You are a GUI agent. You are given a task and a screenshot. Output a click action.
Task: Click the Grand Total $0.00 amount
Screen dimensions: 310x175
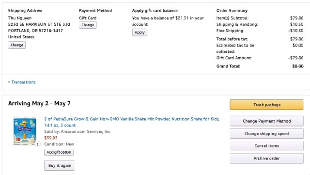tap(298, 66)
